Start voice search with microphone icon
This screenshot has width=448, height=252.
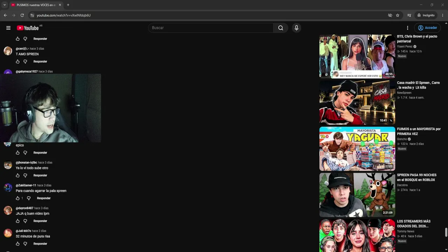296,28
